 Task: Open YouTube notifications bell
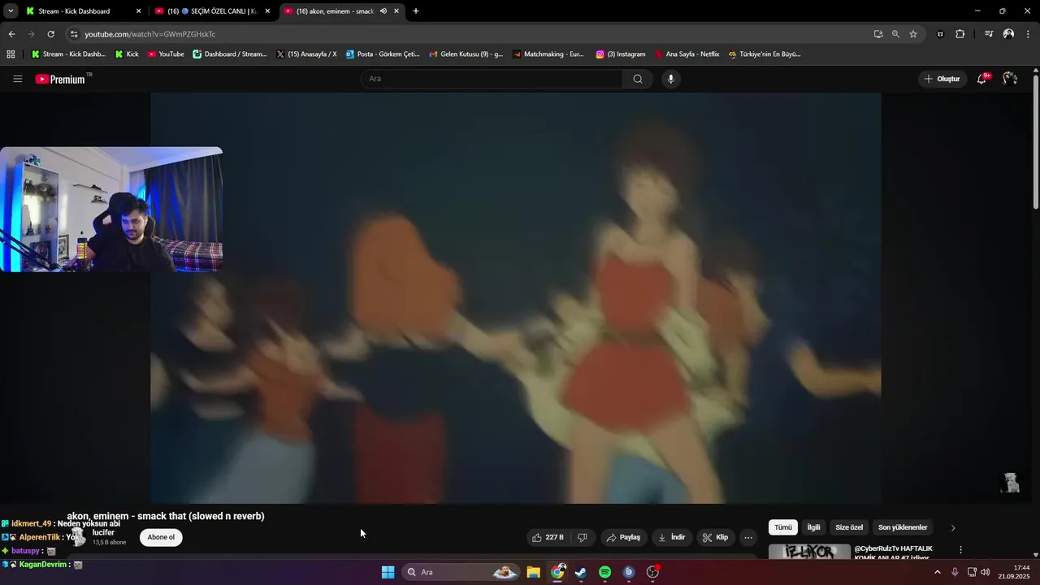point(981,79)
